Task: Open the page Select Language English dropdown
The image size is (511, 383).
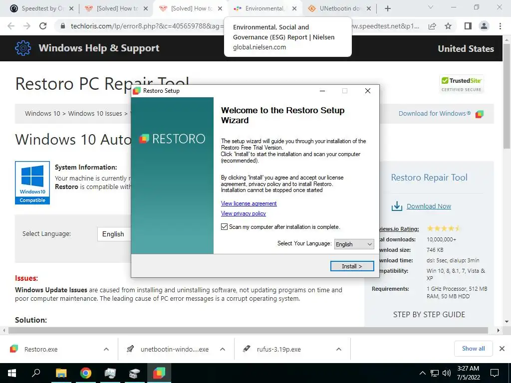Action: tap(114, 234)
